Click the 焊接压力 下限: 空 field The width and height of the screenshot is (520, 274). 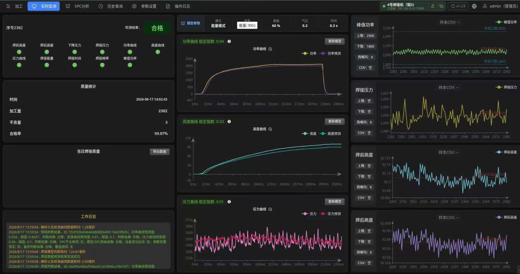tap(364, 111)
